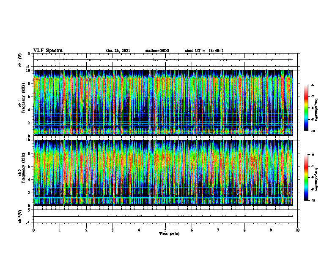Click the "-6" value on ch.2 color bar

tap(312, 155)
